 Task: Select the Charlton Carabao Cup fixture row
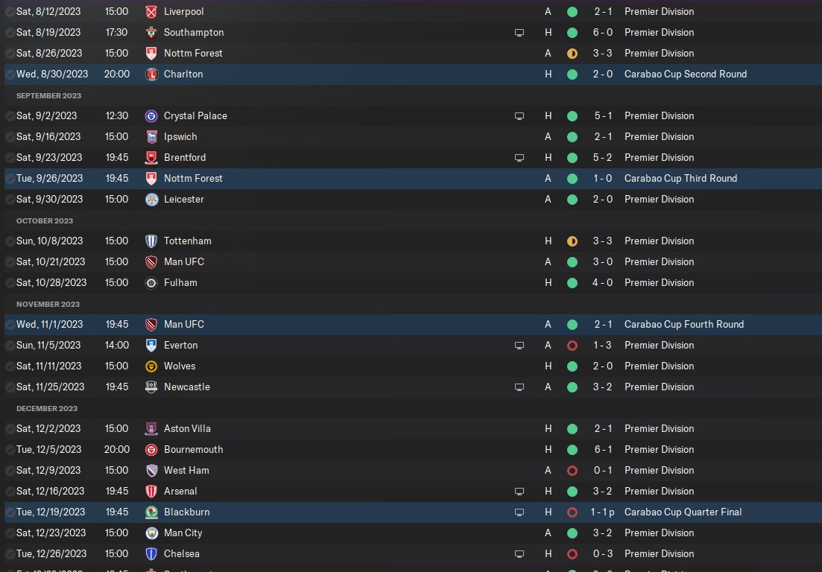335,74
